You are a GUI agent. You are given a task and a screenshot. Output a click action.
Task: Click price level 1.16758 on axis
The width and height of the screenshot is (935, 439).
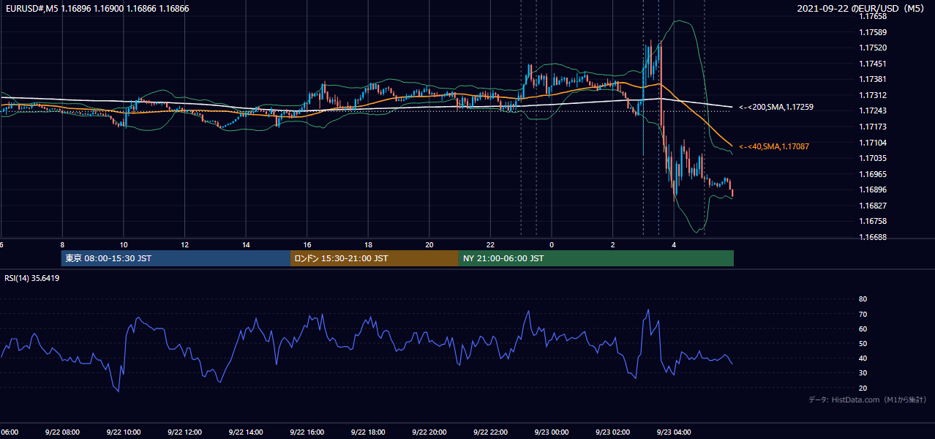pos(873,221)
